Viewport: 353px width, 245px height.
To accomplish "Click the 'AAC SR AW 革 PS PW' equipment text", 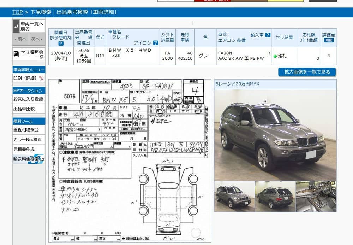I will [x=241, y=58].
